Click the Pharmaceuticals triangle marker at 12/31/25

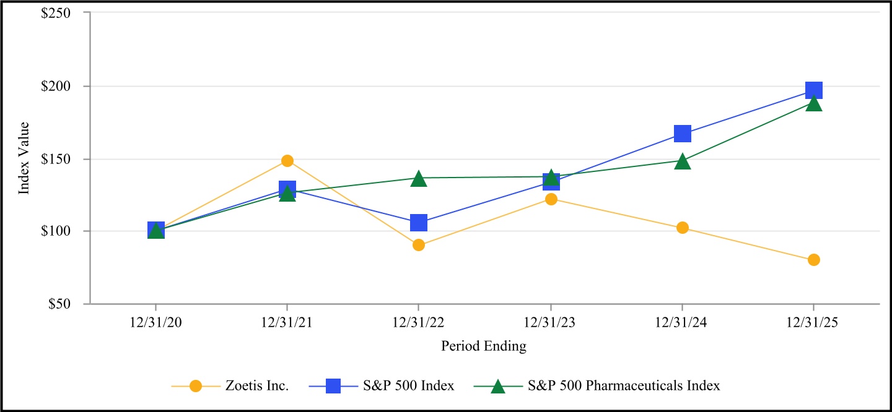click(x=814, y=103)
